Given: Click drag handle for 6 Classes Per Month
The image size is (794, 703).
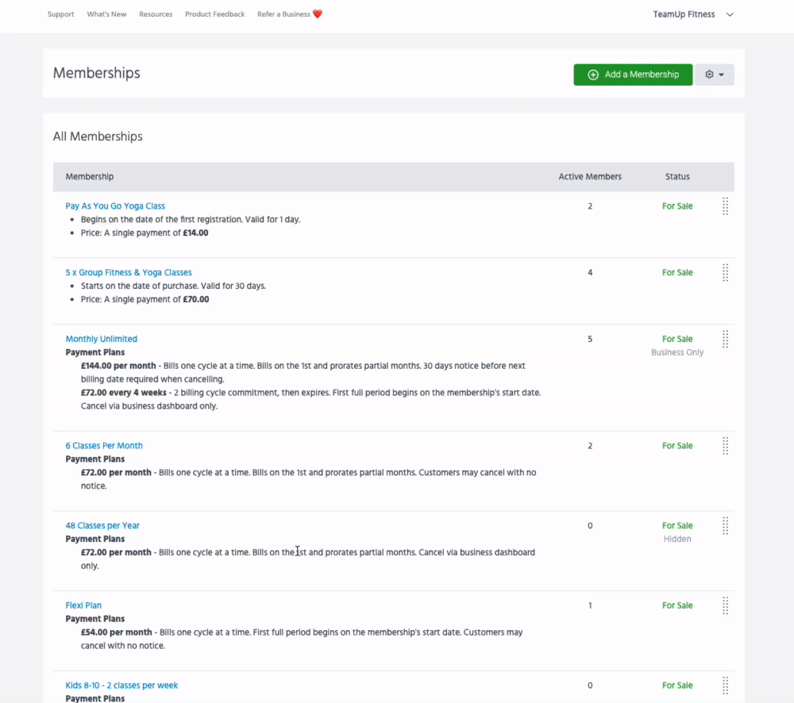Looking at the screenshot, I should (x=725, y=446).
